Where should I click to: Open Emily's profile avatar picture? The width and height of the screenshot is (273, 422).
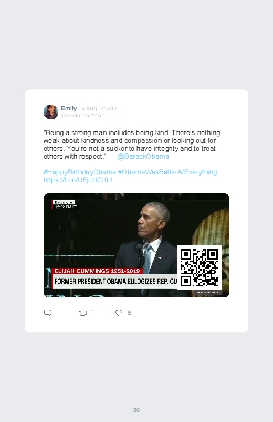click(x=51, y=112)
